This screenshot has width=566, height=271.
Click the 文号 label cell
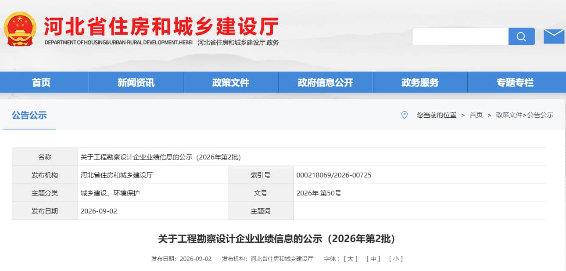(261, 193)
